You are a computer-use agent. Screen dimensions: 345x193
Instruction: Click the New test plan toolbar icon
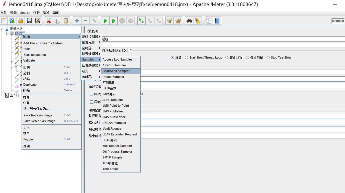coord(4,21)
